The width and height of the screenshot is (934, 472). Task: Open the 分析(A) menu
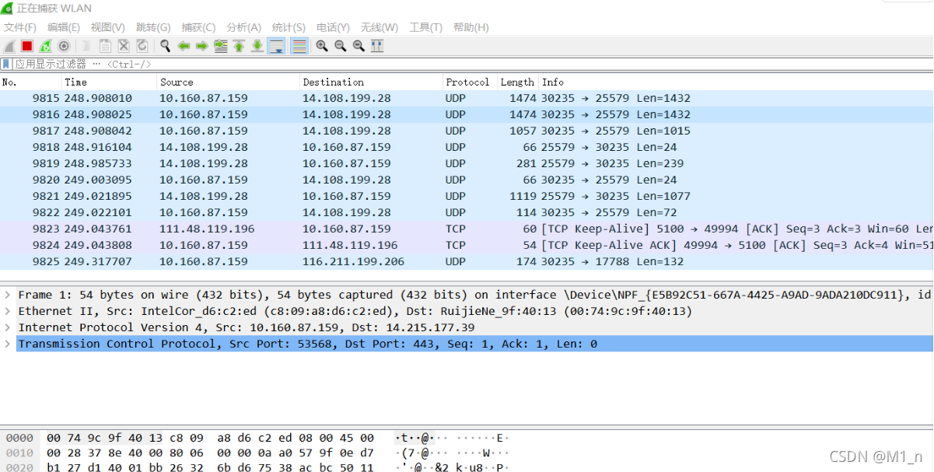coord(243,27)
